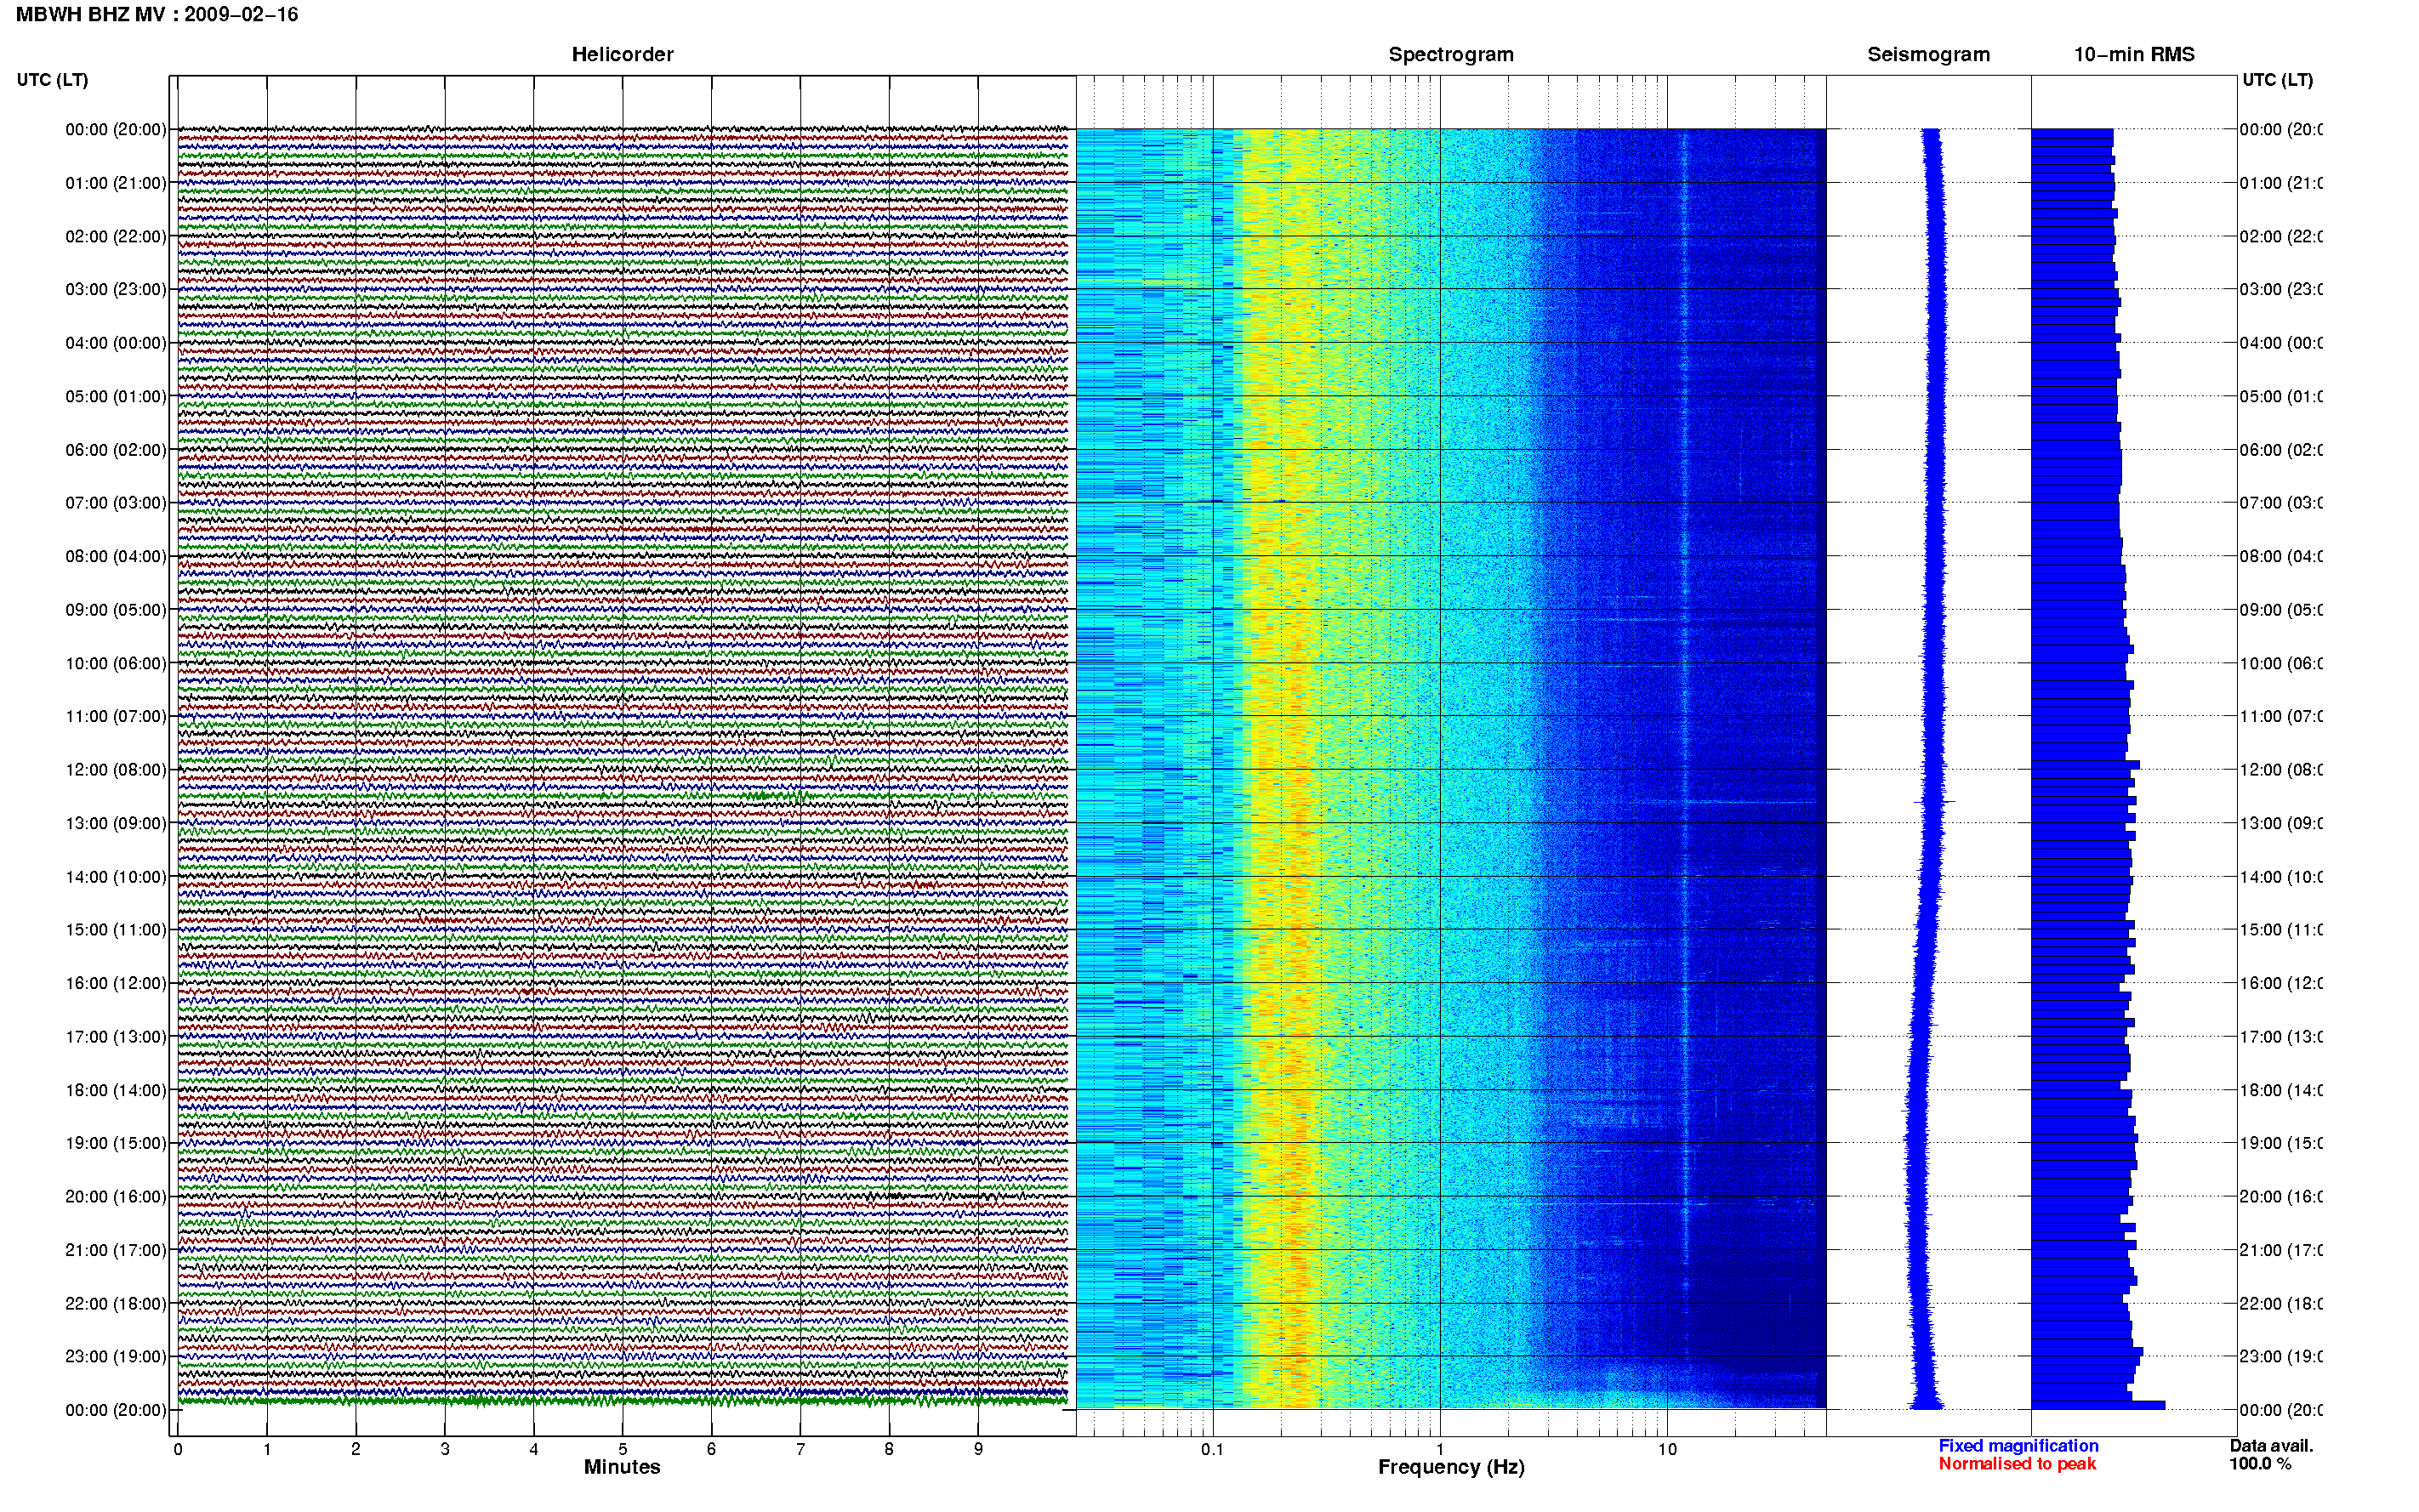
Task: Click the left '05:00 (01:00)' time label
Action: tap(116, 396)
